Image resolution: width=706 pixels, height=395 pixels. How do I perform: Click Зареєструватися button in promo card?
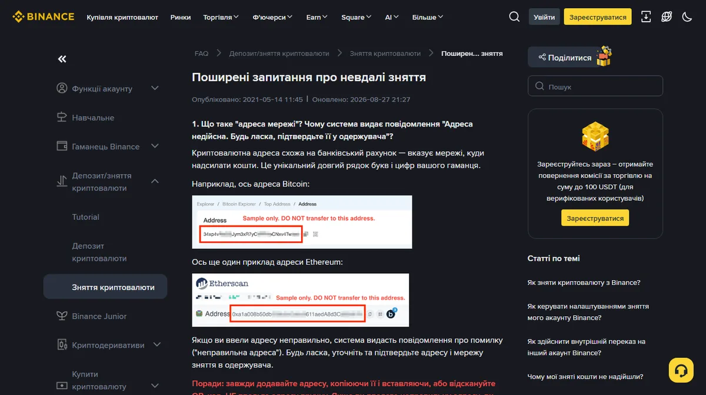click(x=595, y=218)
